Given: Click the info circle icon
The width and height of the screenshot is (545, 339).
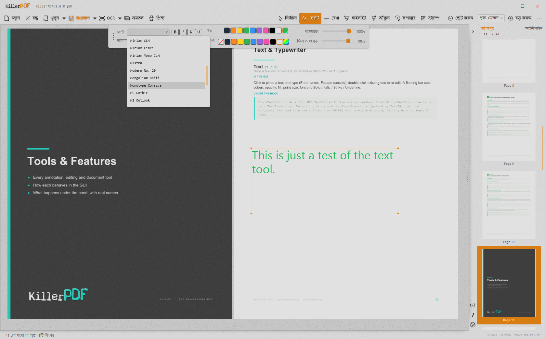Looking at the screenshot, I should click(473, 305).
